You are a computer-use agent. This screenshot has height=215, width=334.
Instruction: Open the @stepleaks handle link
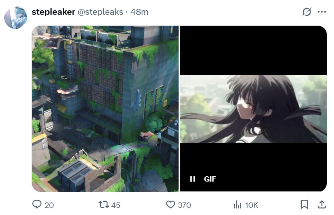click(x=100, y=12)
